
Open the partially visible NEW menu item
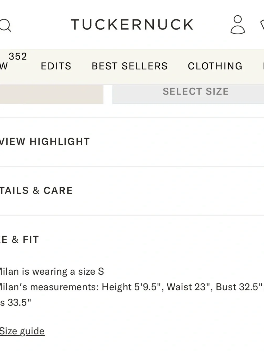(4, 66)
